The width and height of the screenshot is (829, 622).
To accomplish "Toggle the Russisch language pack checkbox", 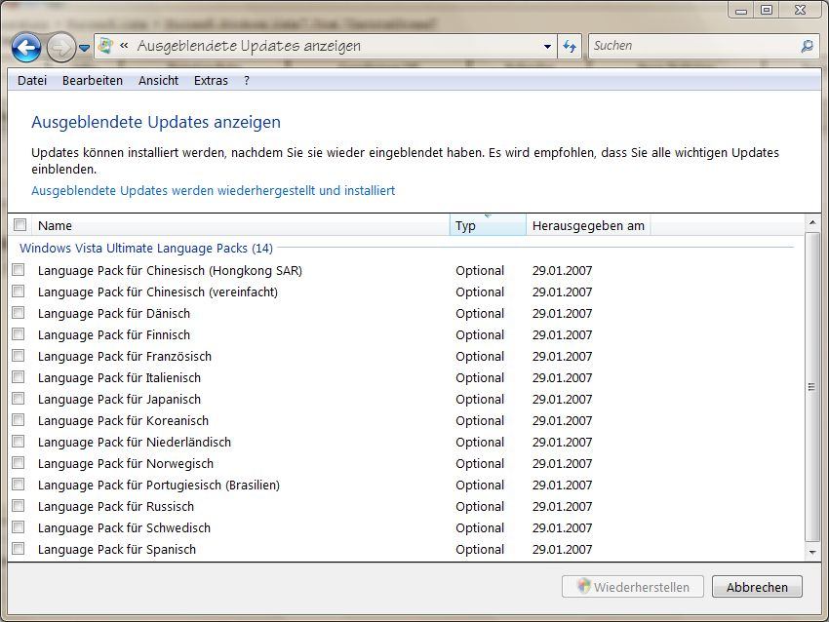I will [19, 506].
